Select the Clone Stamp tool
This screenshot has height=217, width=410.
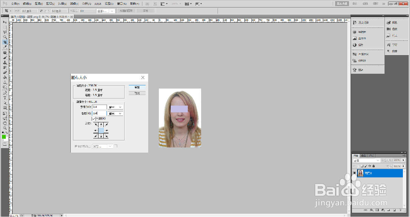pyautogui.click(x=5, y=62)
